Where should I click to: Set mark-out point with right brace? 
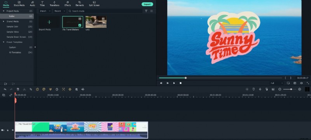(x=291, y=78)
